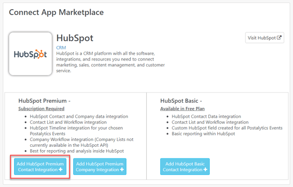Click the HubSpot CRM platform description paragraph
293x187 pixels.
[110, 62]
